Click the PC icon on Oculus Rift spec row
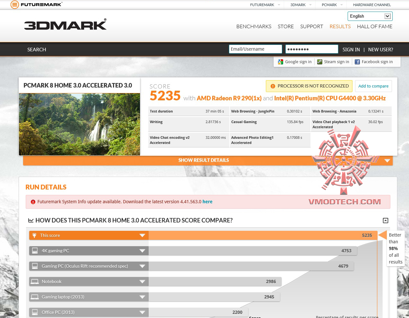 (35, 266)
